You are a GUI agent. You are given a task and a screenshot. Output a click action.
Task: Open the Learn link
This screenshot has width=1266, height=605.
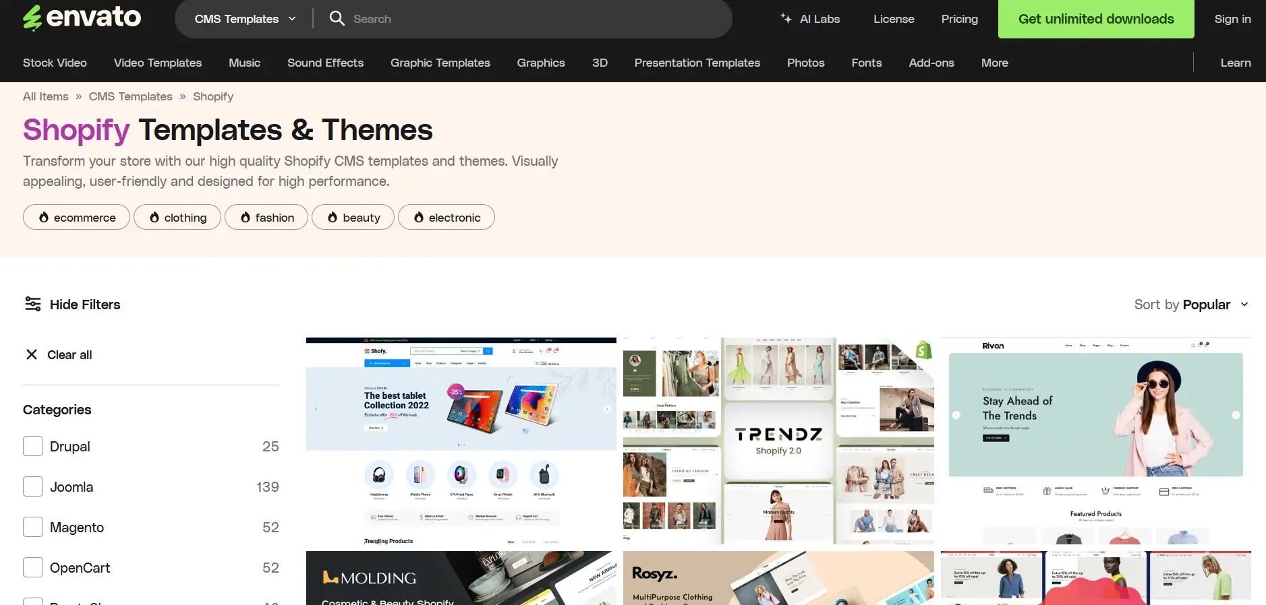click(1235, 63)
